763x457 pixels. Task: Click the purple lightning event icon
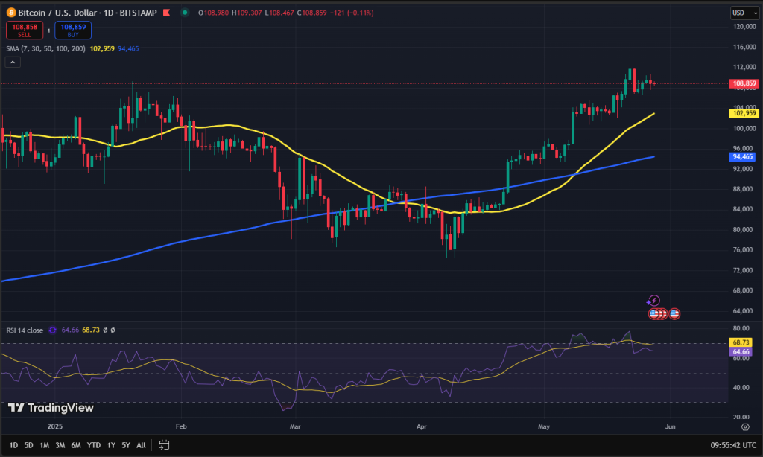pos(653,301)
